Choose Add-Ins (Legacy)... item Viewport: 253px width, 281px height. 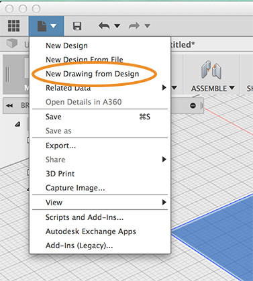[100, 245]
